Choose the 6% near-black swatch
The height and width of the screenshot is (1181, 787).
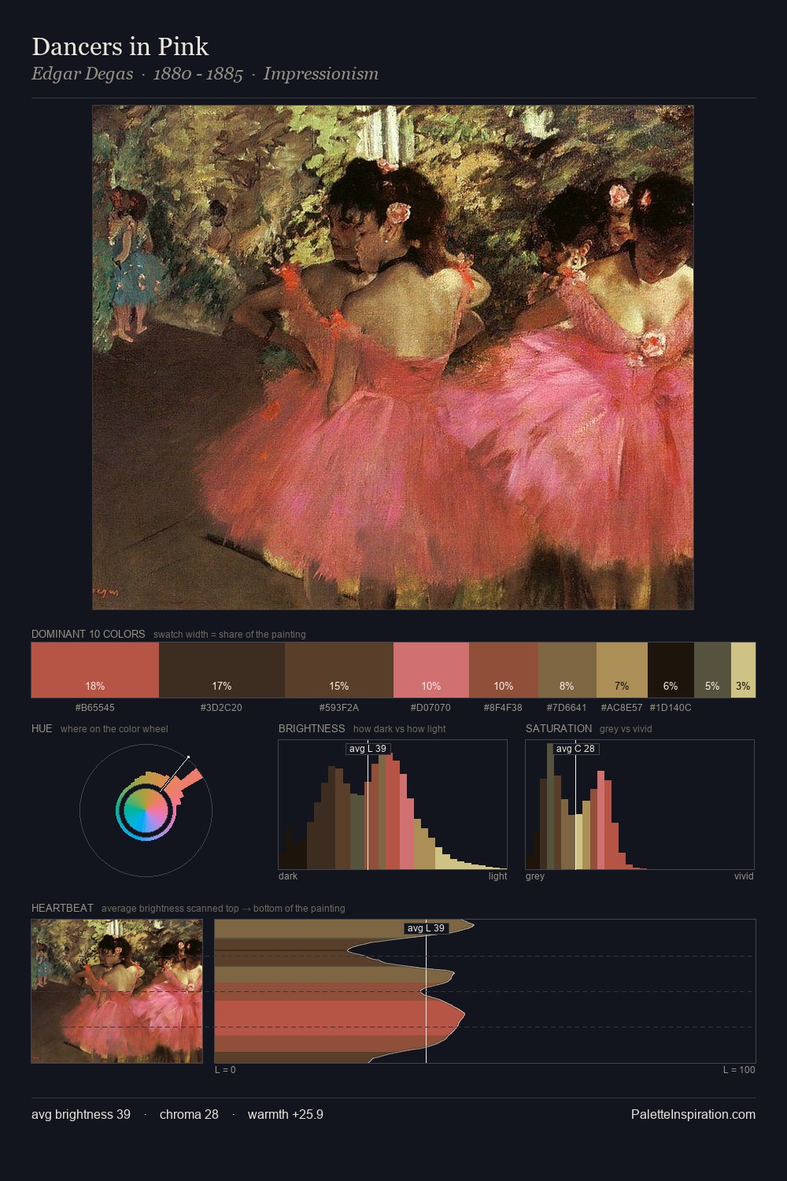(671, 670)
